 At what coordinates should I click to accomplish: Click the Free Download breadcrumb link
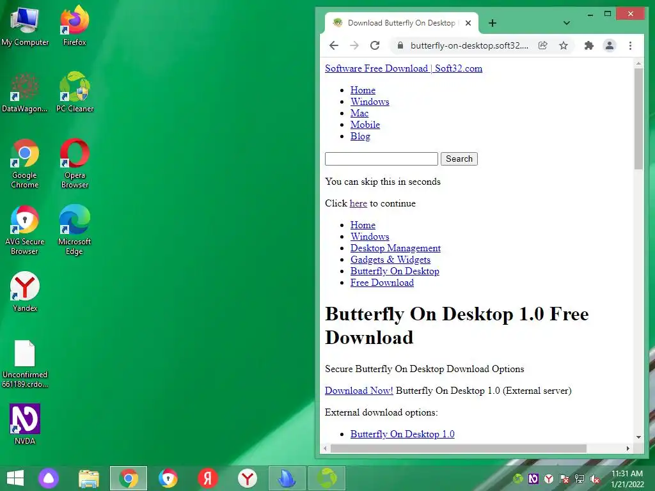coord(382,283)
